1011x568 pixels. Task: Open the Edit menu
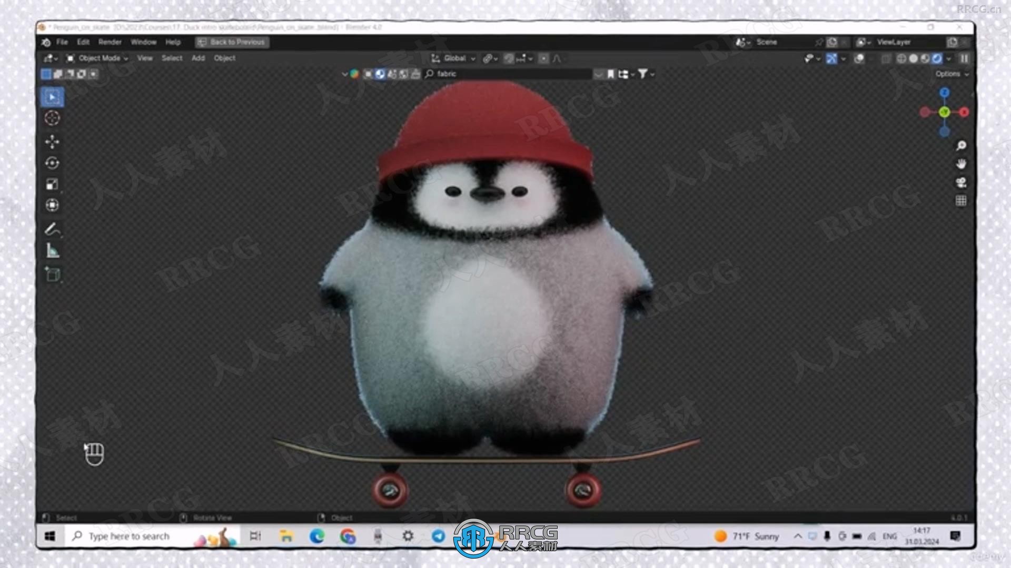click(x=83, y=42)
